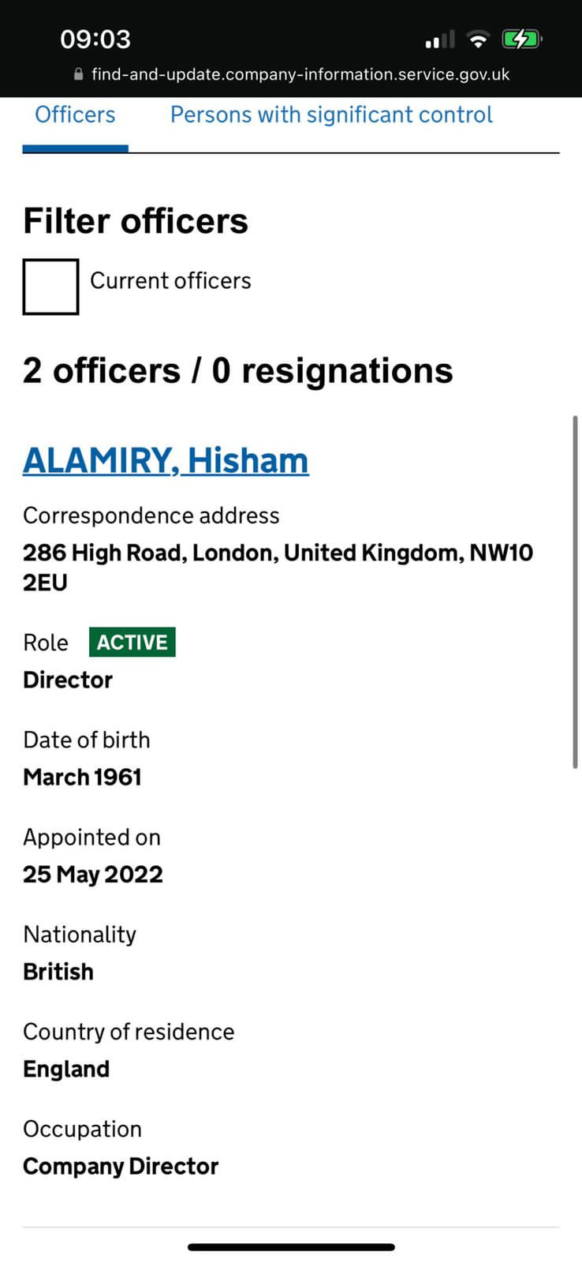
Task: Open the ALAMIRY, Hisham officer link
Action: [166, 460]
